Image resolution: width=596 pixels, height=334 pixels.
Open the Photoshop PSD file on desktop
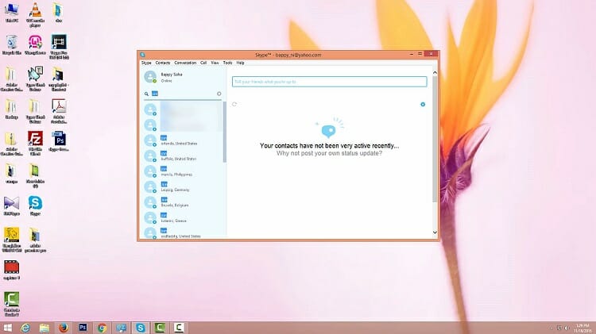(59, 141)
